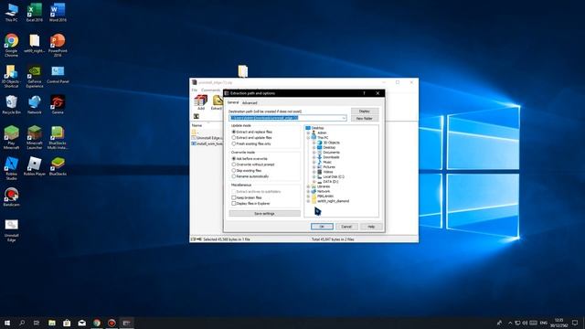Click the Cancel button in the dialog
Screen dimensions: 585x329
pos(346,227)
